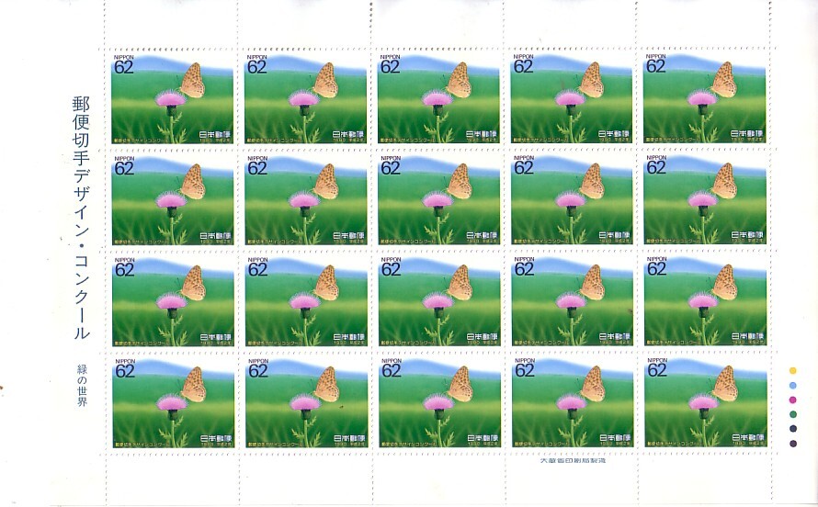Click the light blue color registration dot
Screen dimensions: 818x507
tap(793, 386)
